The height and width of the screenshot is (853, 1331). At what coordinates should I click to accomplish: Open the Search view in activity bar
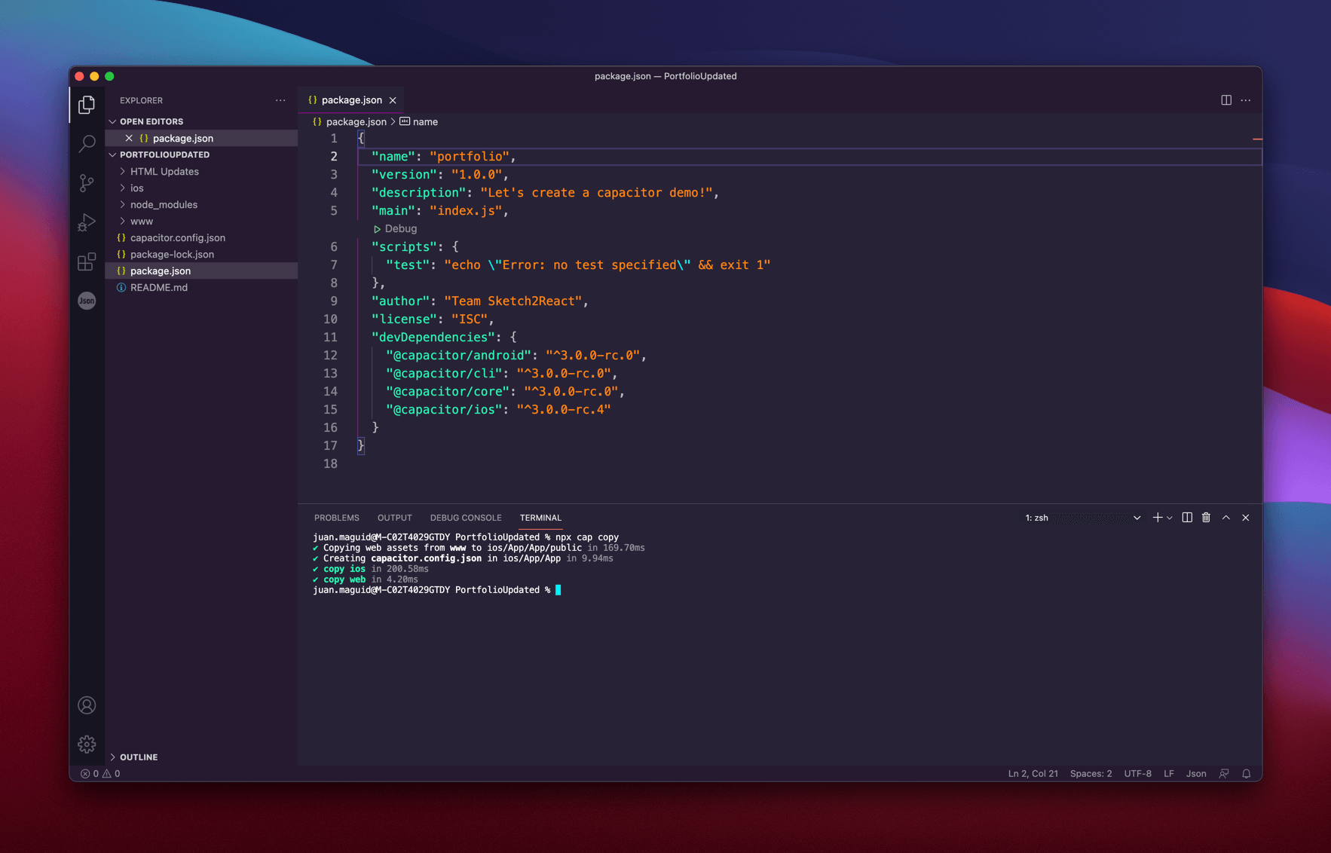(x=87, y=143)
